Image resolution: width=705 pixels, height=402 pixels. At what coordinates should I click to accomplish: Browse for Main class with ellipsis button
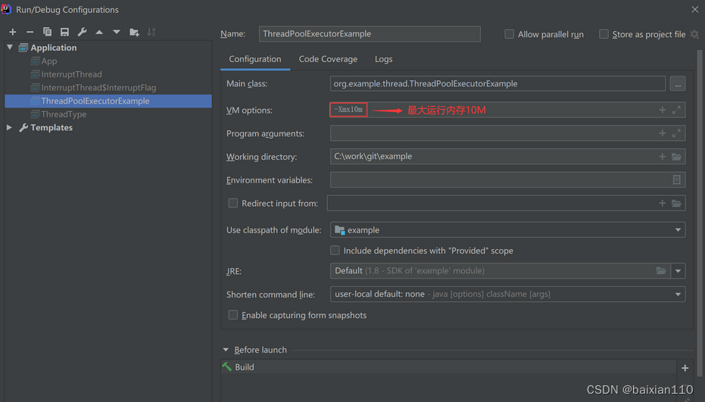[x=678, y=83]
